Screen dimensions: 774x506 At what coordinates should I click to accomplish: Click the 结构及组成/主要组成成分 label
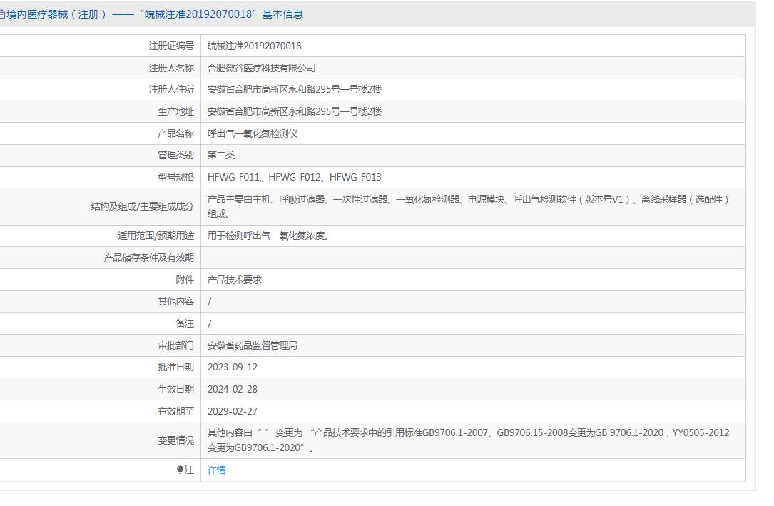tap(142, 206)
